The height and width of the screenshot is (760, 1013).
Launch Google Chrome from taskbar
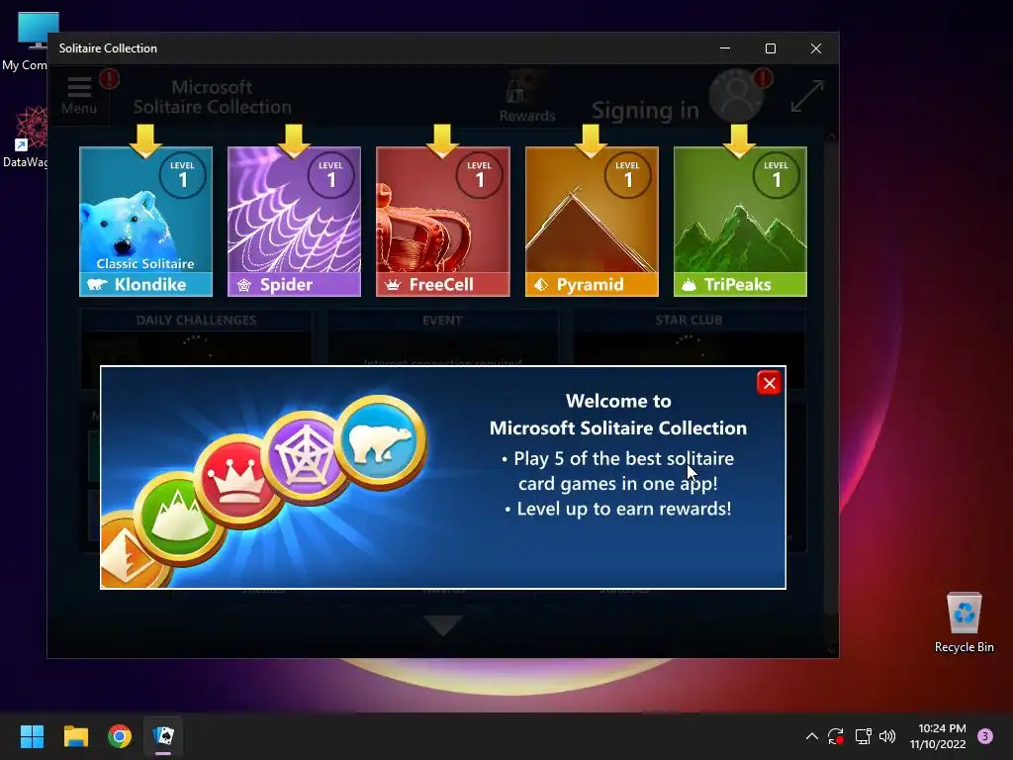120,736
